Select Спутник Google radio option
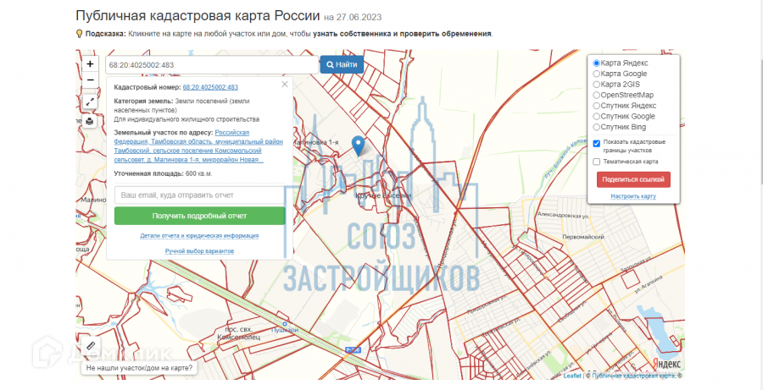This screenshot has width=763, height=390. [x=596, y=117]
